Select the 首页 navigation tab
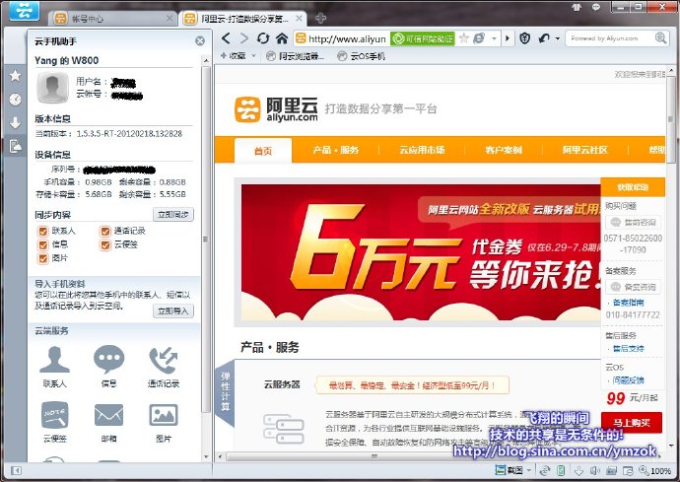Screen dimensions: 680x482 pos(263,150)
